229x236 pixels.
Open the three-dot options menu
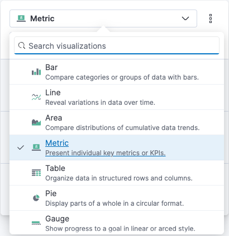(211, 18)
